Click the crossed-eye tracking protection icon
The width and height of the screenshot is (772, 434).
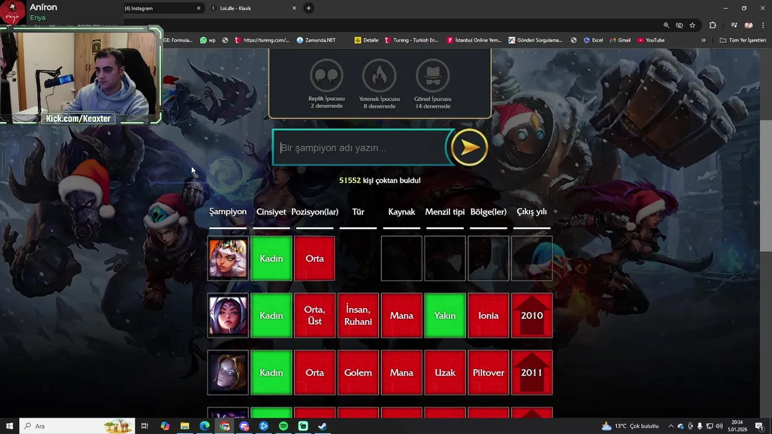pos(679,25)
